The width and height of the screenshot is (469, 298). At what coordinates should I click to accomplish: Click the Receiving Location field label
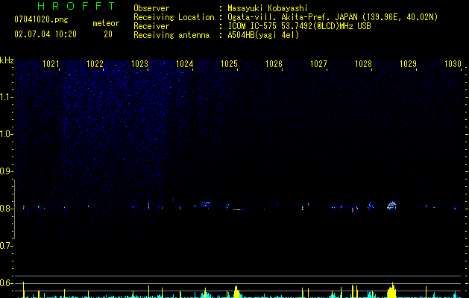coord(174,17)
